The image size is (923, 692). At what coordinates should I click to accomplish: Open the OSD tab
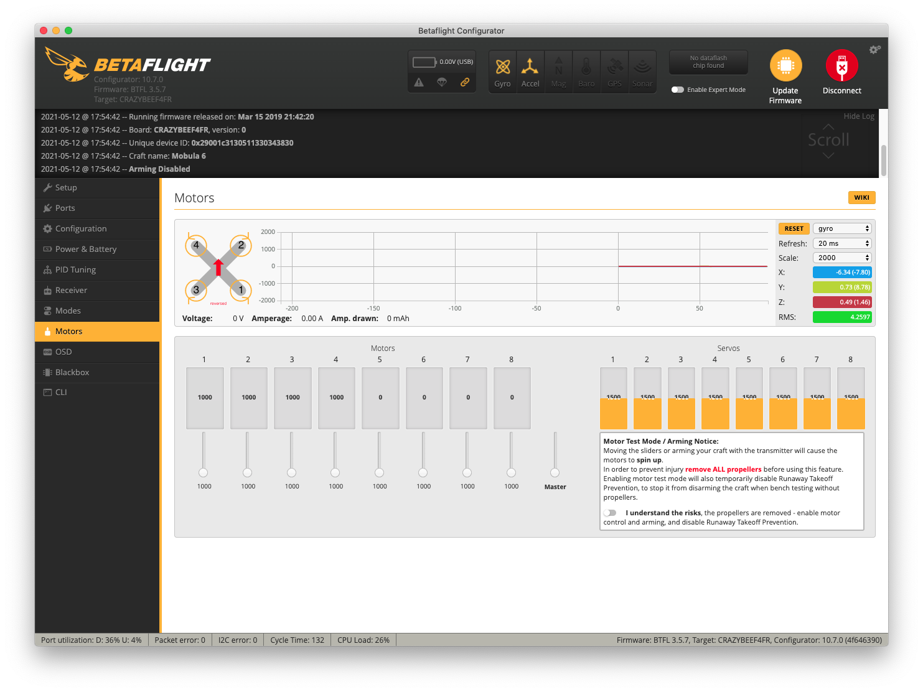point(97,352)
